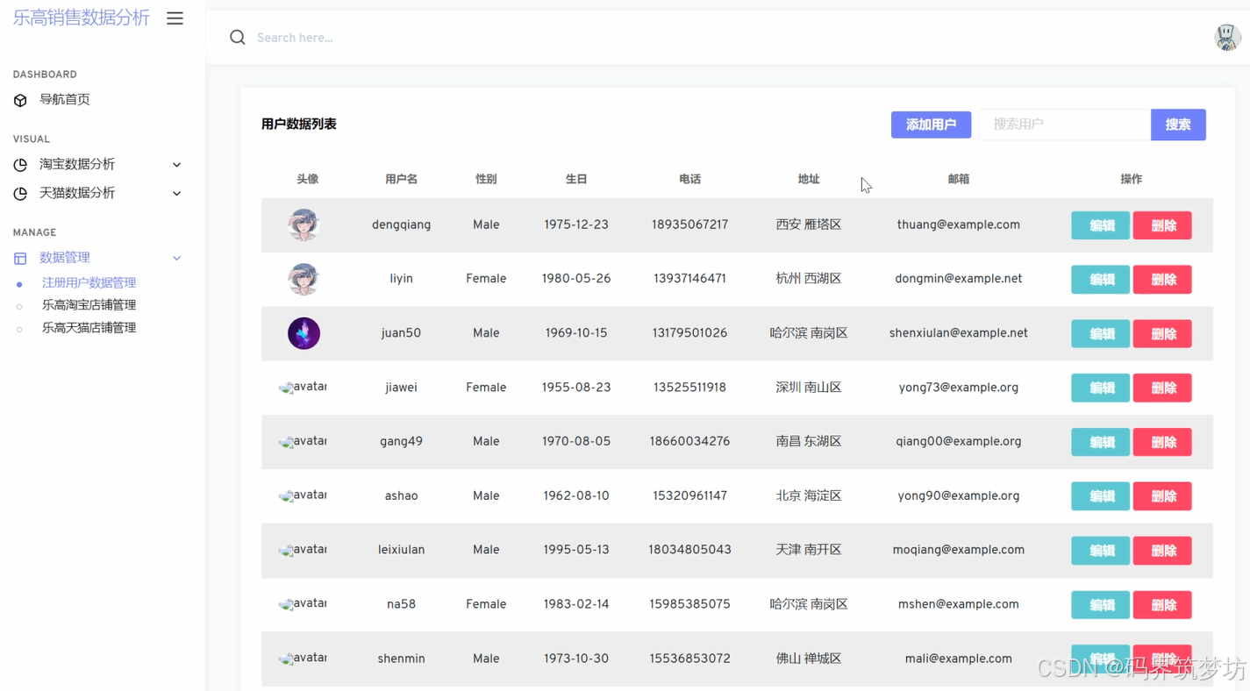This screenshot has width=1250, height=691.
Task: Expand the 天猫数据分析 dropdown
Action: tap(176, 193)
